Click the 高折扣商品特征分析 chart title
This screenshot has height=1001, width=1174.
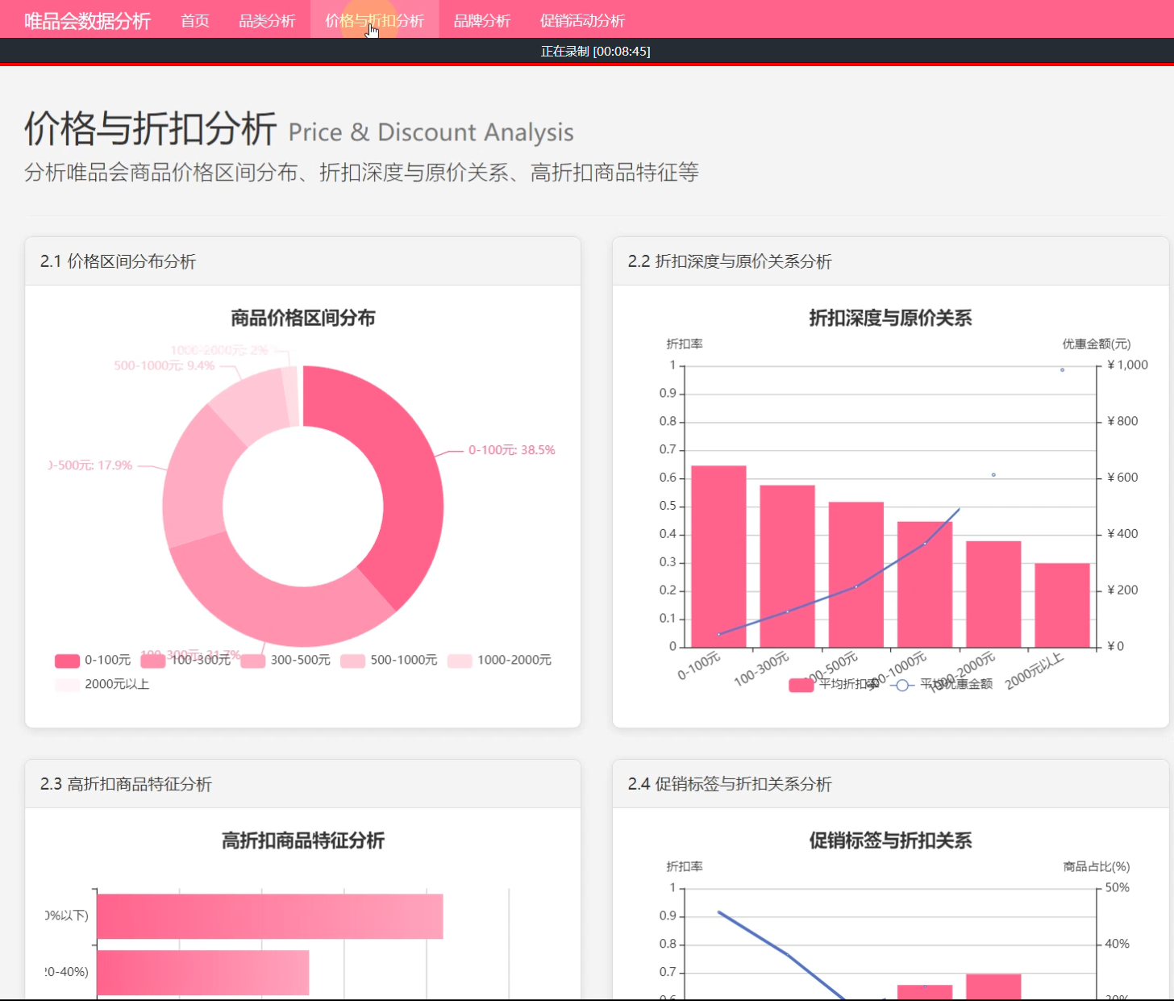coord(303,840)
